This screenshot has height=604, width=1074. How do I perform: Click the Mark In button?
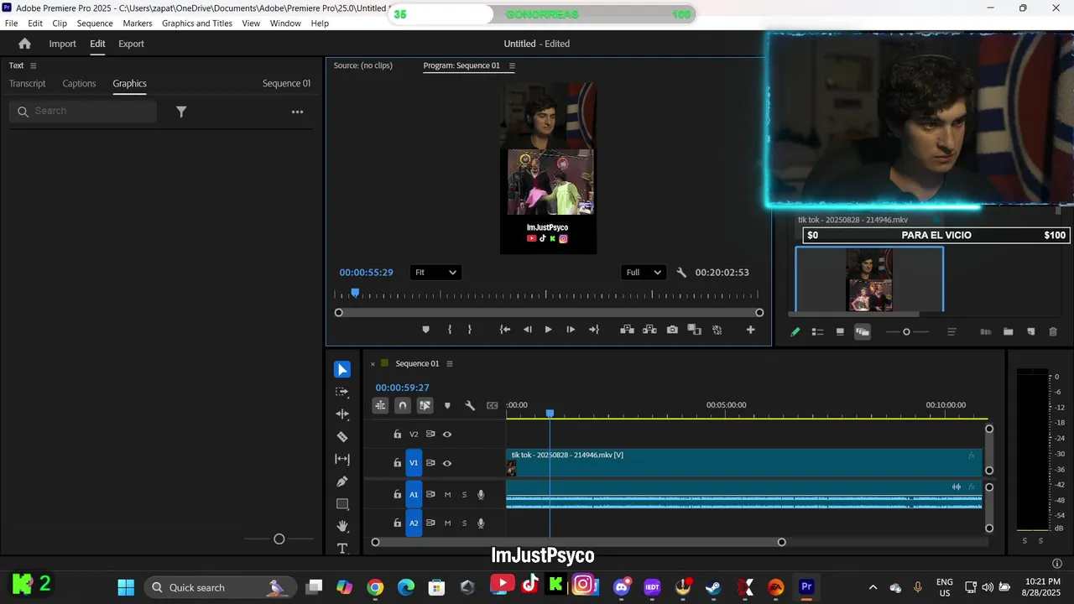point(450,330)
